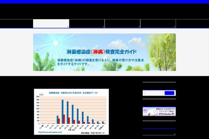209x139 pixels.
Task: Click the blue underlined sidebar link line
Action: (x=159, y=129)
